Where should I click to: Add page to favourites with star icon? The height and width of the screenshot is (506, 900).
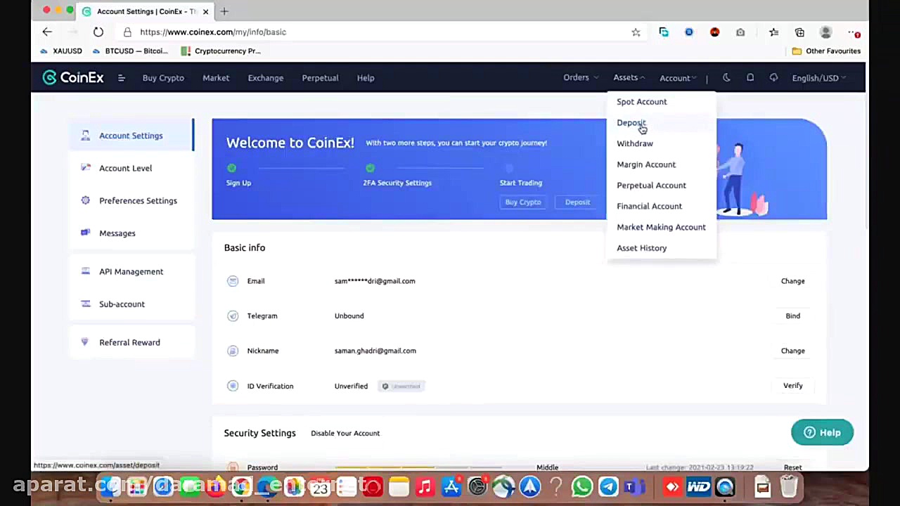pos(636,32)
